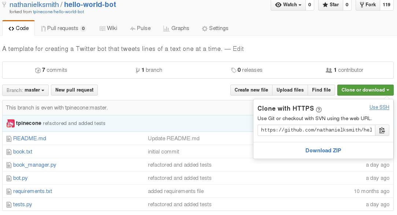Viewport: 397px width, 215px height.
Task: Go to the Graphs tab
Action: [x=176, y=28]
